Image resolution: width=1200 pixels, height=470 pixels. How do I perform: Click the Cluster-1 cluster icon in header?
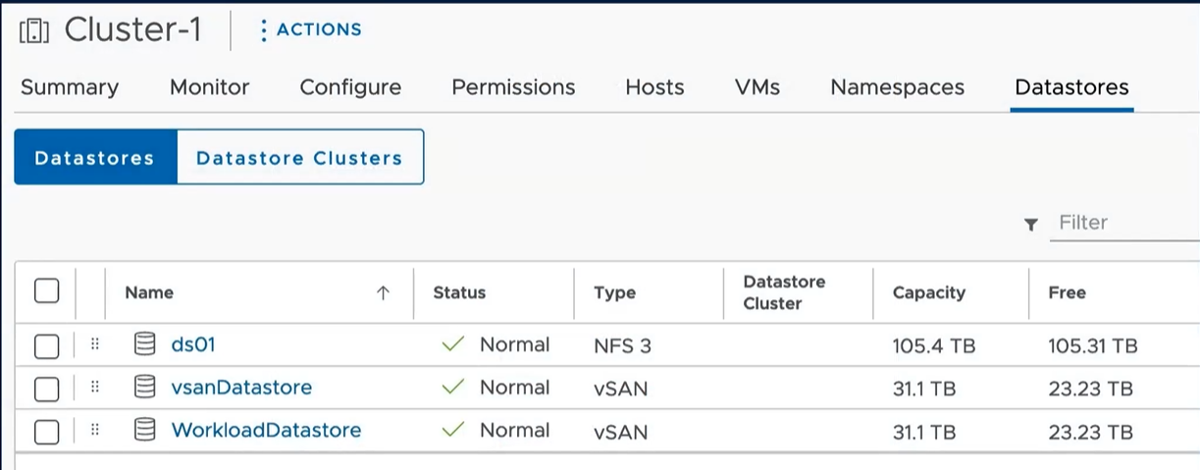33,31
